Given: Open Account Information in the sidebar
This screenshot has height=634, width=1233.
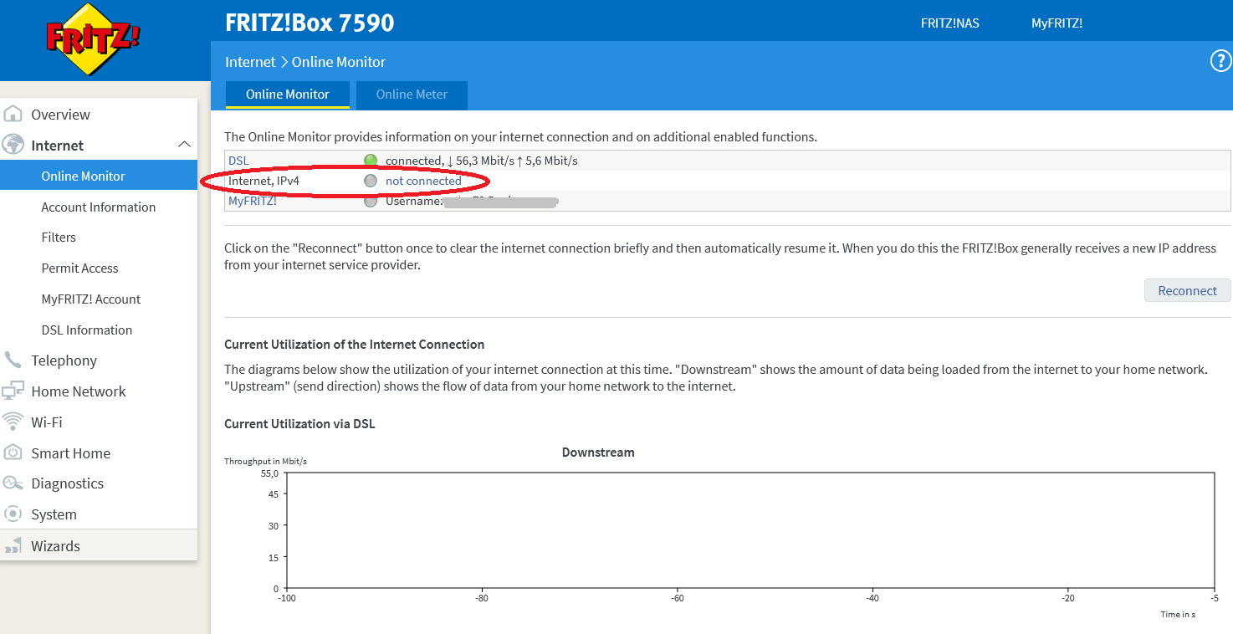Looking at the screenshot, I should click(99, 207).
